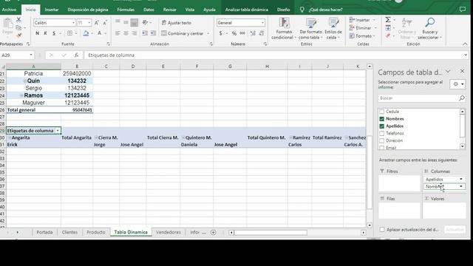The width and height of the screenshot is (473, 266).
Task: Open the General number format dropdown
Action: (x=262, y=23)
